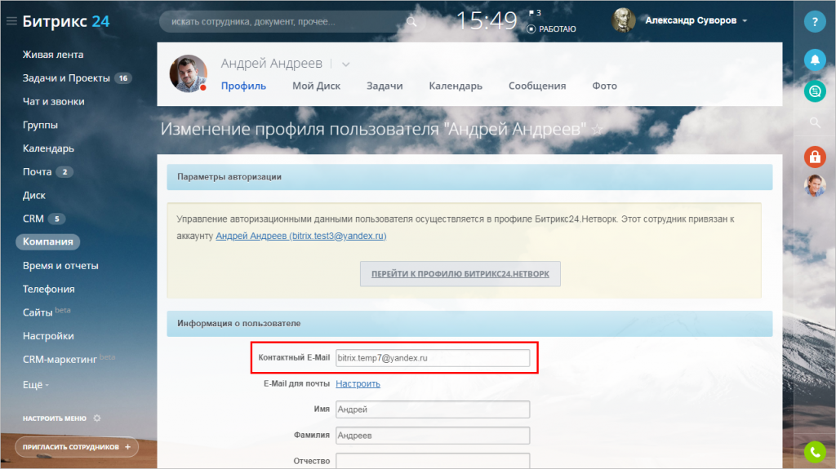Click the Контактный E-Mail input field
Viewport: 836px width, 469px height.
433,357
